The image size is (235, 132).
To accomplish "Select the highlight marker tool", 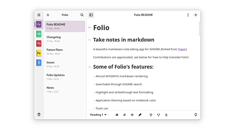I will click(140, 115).
